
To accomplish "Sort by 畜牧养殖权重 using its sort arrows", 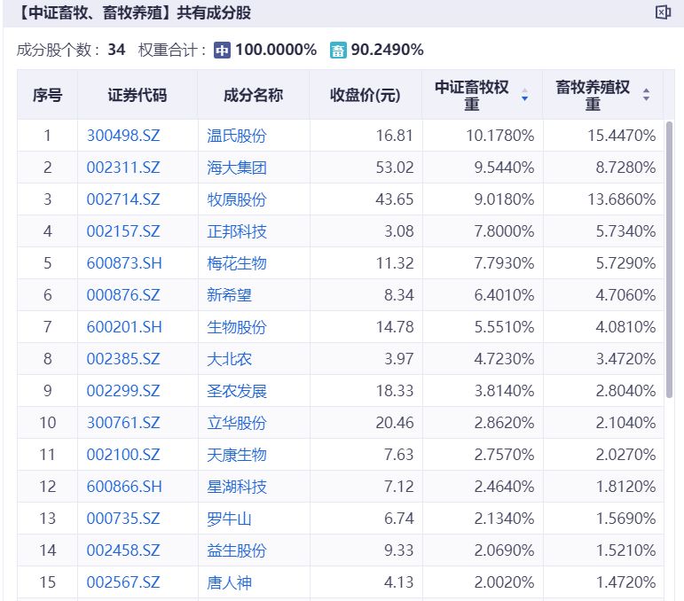I will 646,95.
